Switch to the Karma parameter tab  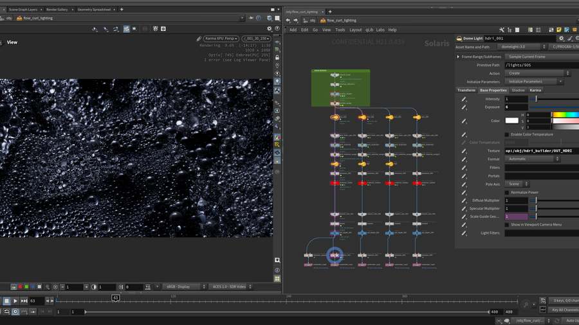[535, 90]
